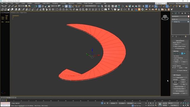Restrict transform to XY plane
Viewport: 190px width, 107px height.
click(153, 6)
